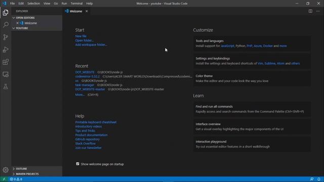The height and width of the screenshot is (182, 324).
Task: Open the Run menu
Action: (x=64, y=4)
